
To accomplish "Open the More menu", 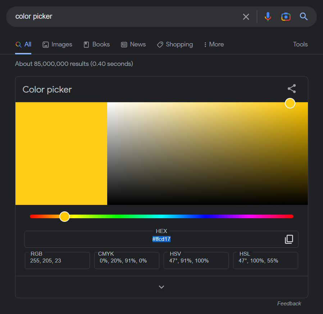I will 214,44.
